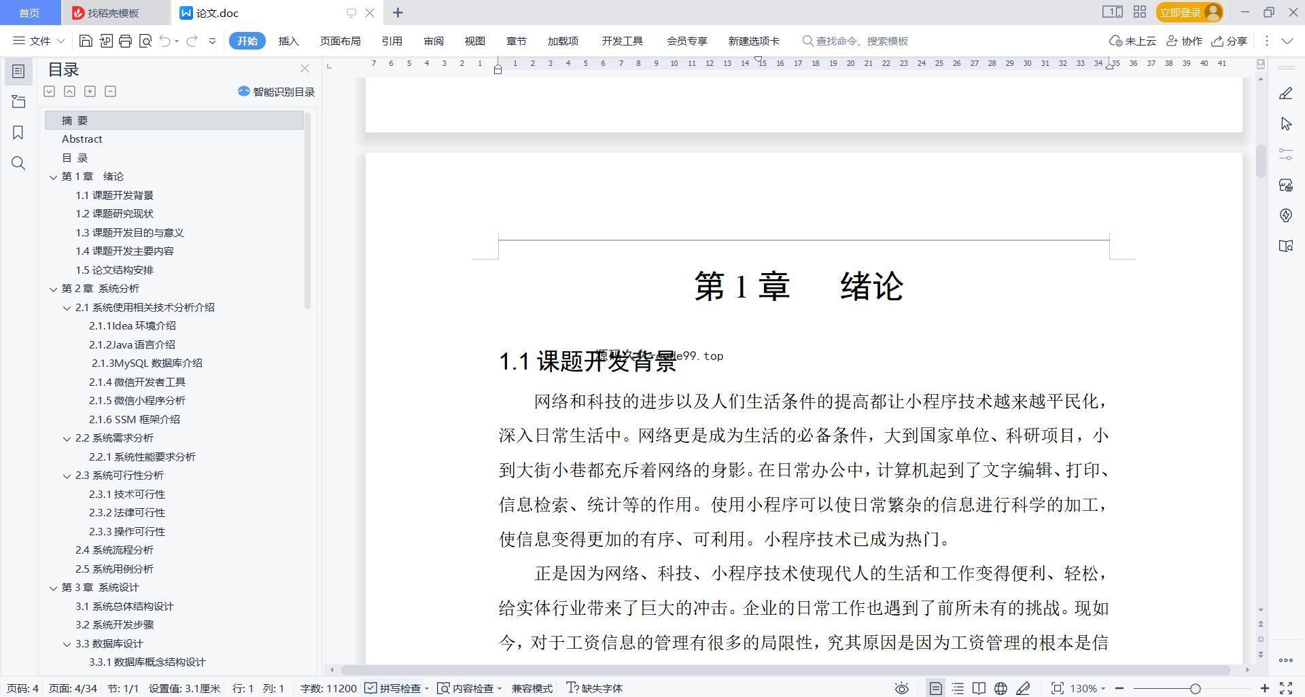Switch to the 开发工具 ribbon tab
The height and width of the screenshot is (697, 1305).
(622, 41)
